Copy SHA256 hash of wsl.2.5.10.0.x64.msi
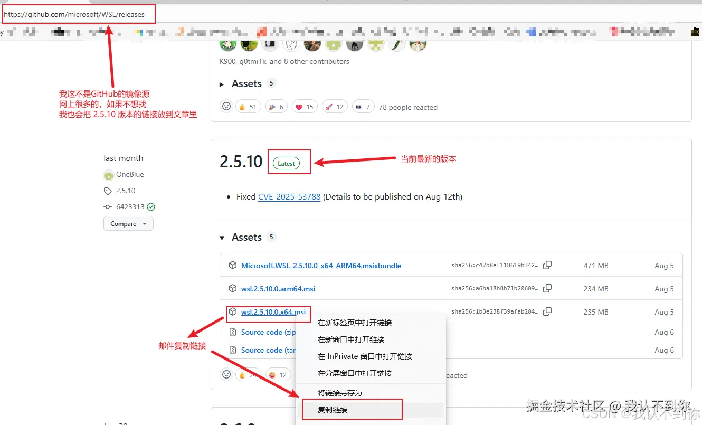 (547, 311)
